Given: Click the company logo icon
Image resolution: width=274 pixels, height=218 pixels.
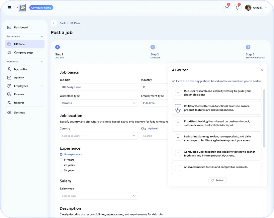Looking at the screenshot, I should pos(22,8).
